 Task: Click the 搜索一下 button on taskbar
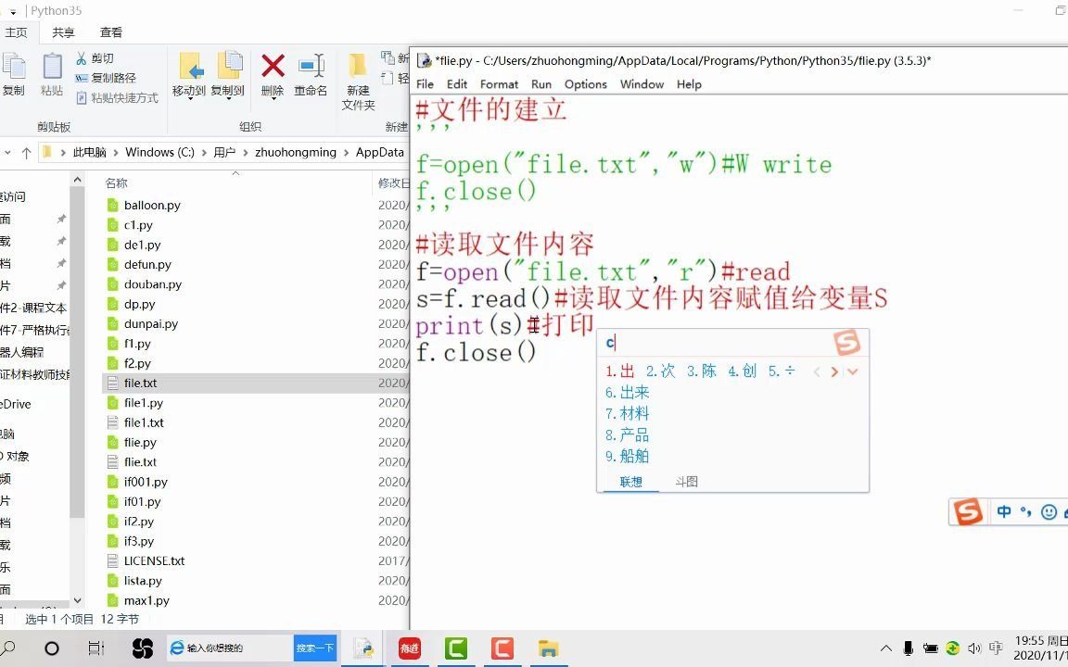314,648
